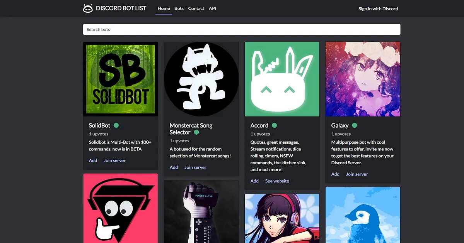
Task: Sign in with Discord
Action: 378,8
